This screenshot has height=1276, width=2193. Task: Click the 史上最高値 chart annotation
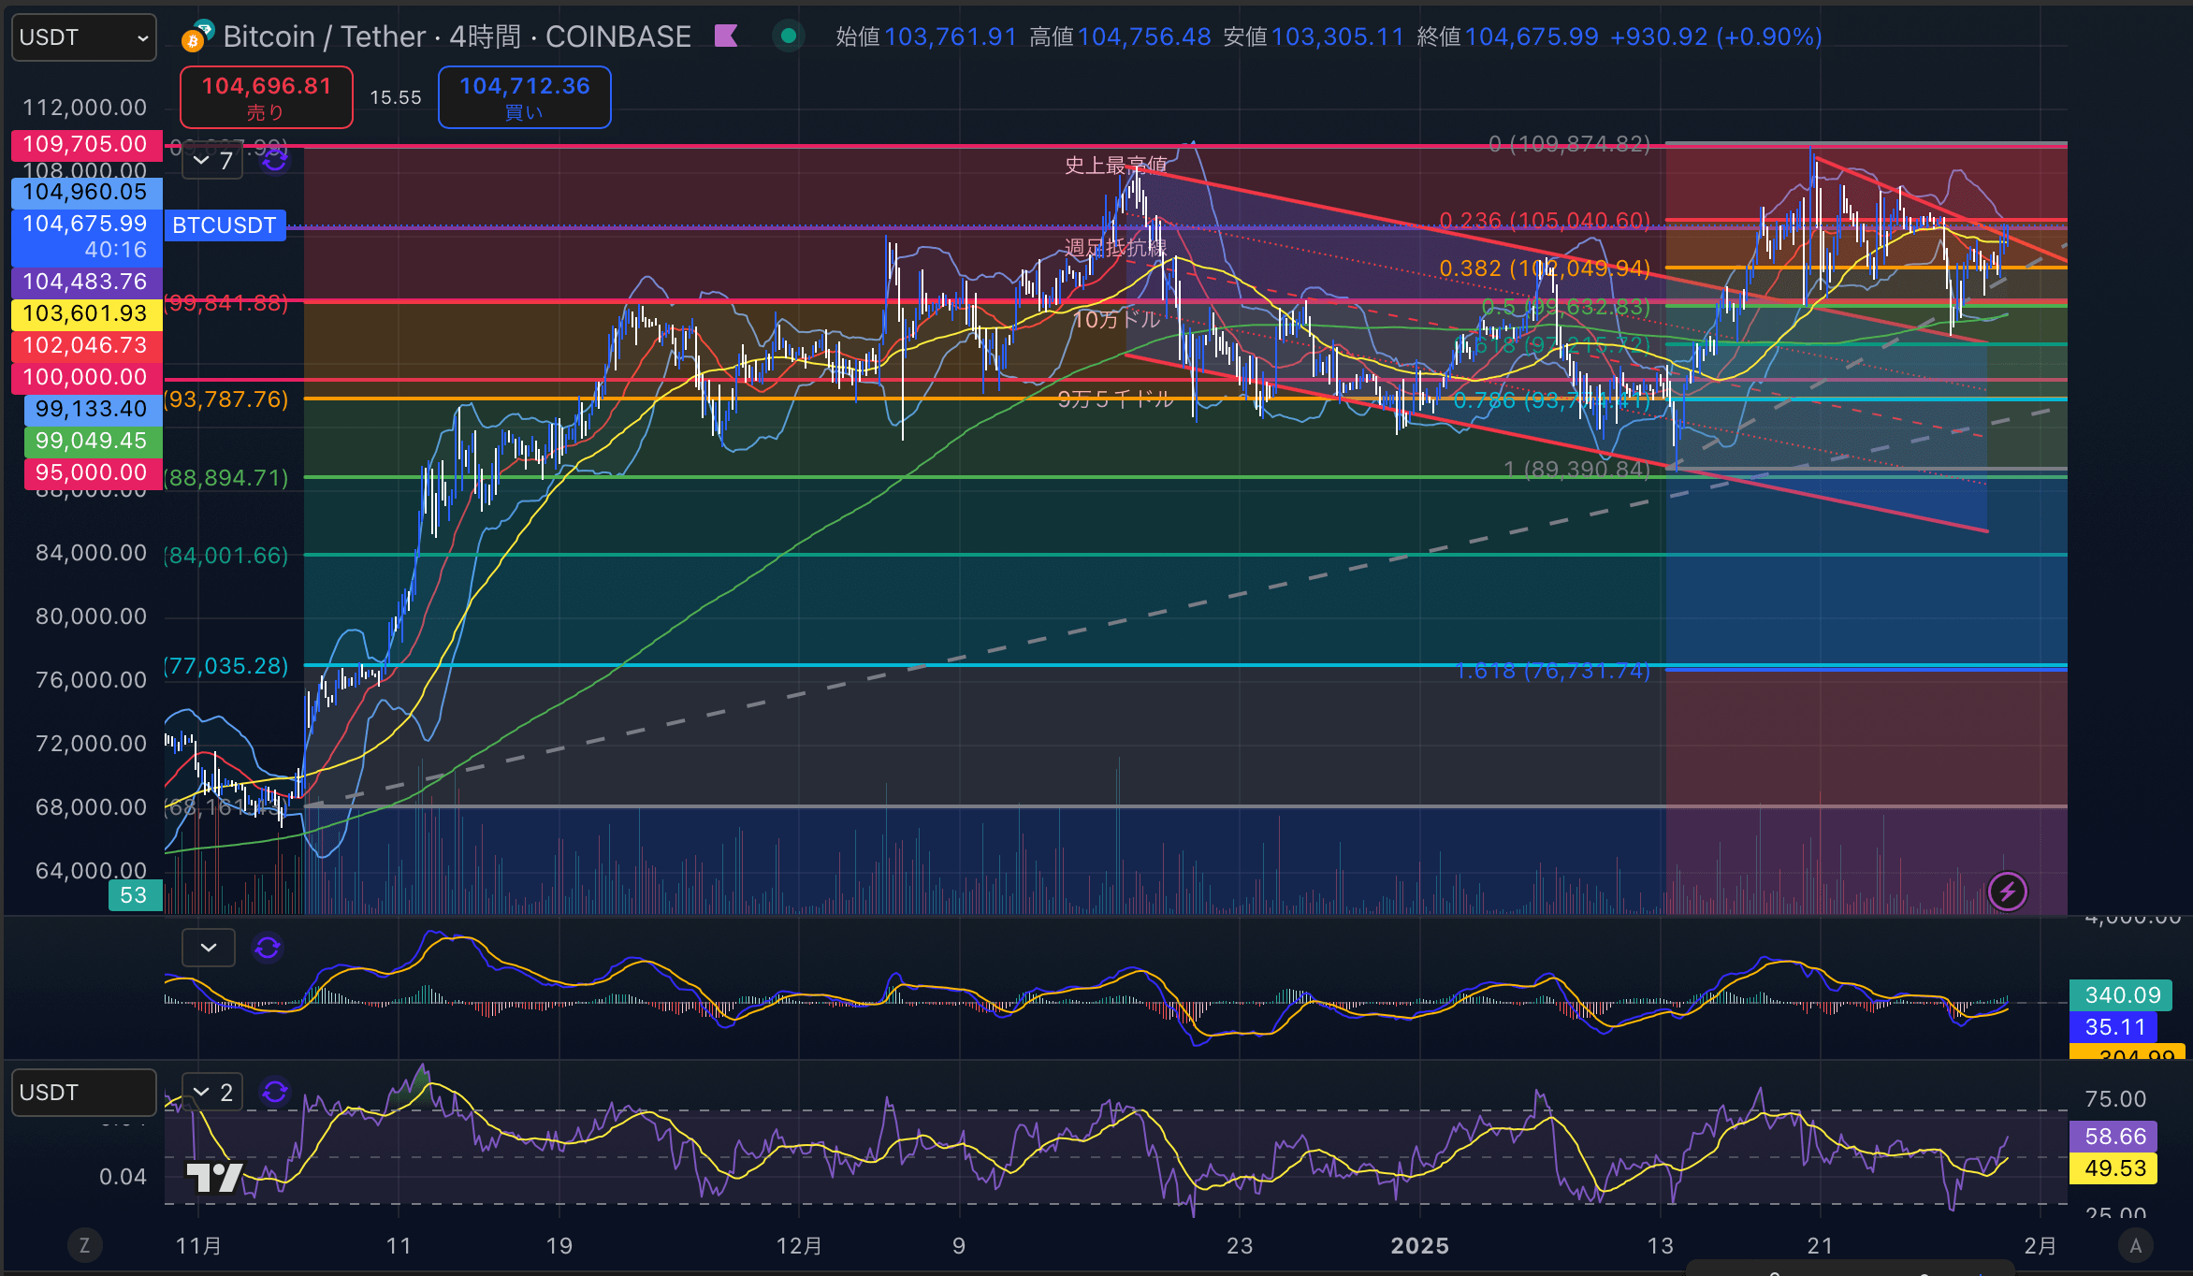(1116, 166)
